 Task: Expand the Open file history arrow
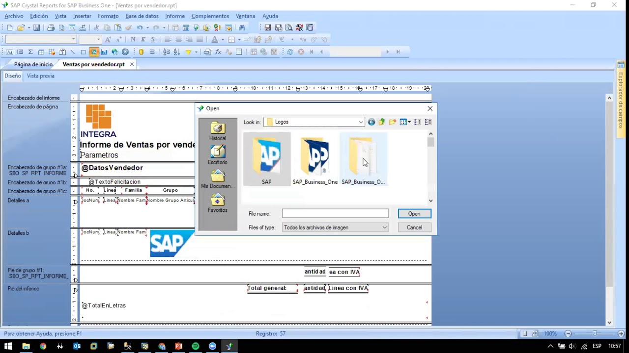coord(29,28)
